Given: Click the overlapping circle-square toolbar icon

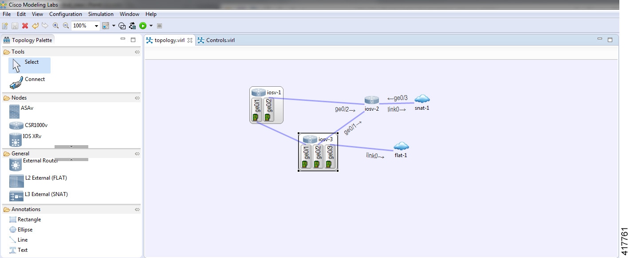Looking at the screenshot, I should [x=122, y=26].
